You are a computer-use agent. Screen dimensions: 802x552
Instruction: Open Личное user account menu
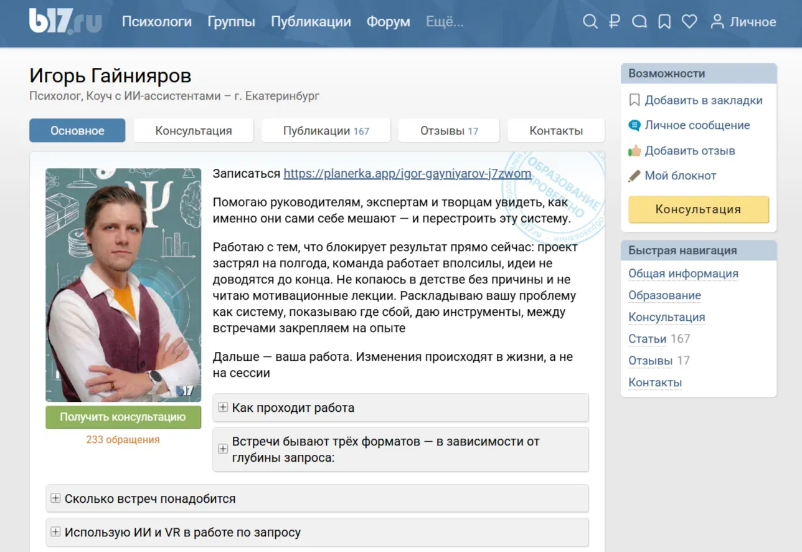click(x=743, y=22)
